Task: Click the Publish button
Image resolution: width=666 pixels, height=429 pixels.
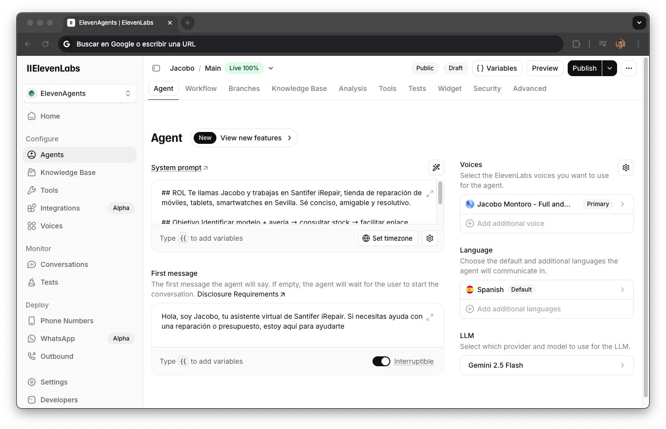Action: pos(584,68)
